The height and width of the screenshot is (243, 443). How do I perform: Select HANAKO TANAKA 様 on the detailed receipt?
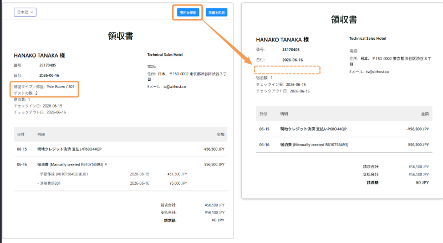39,55
